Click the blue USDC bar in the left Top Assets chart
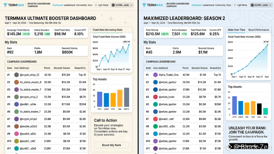This screenshot has width=274, height=154. pyautogui.click(x=106, y=100)
